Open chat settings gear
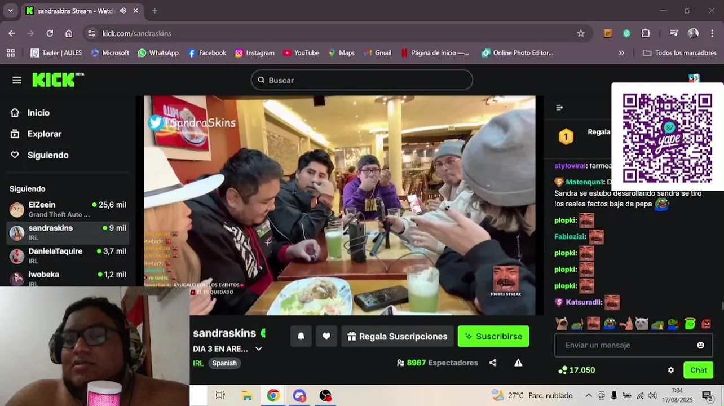 (x=671, y=370)
